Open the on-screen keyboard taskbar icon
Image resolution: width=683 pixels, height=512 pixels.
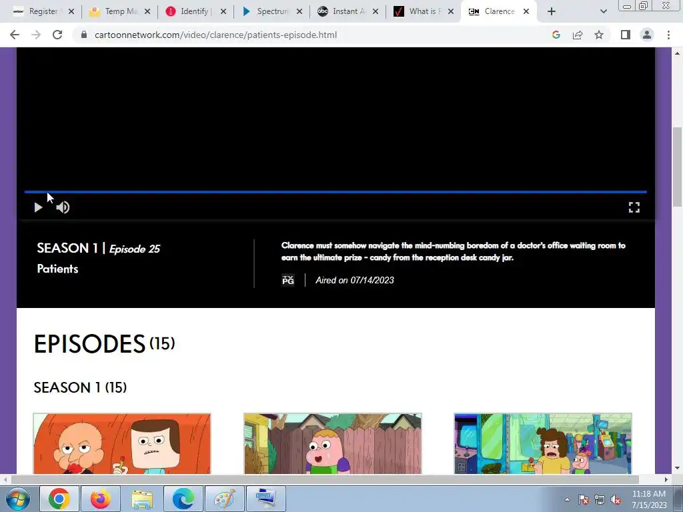click(266, 499)
